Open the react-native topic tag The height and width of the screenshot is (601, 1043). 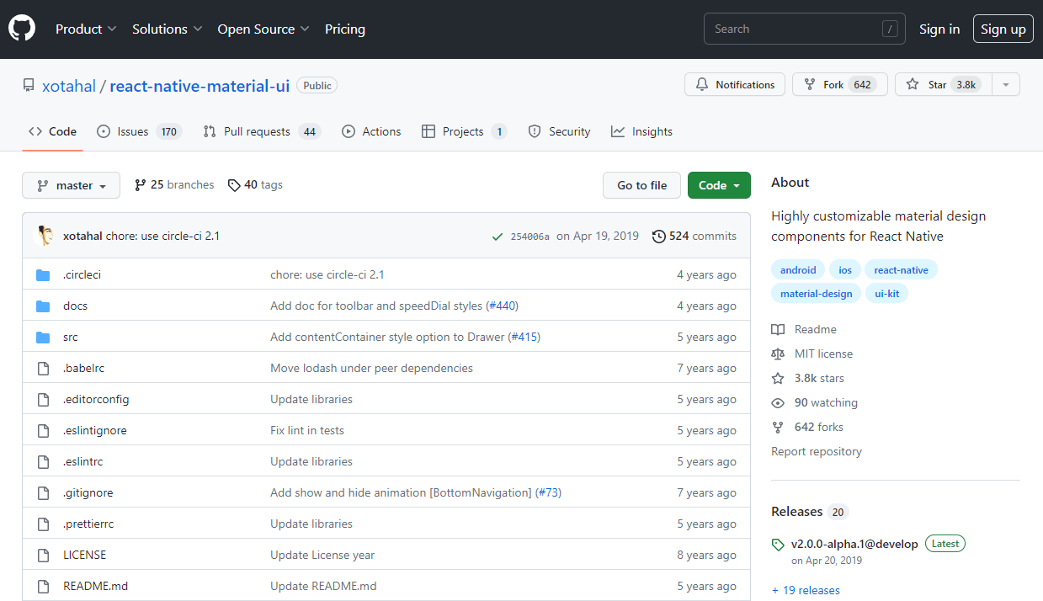(x=901, y=270)
